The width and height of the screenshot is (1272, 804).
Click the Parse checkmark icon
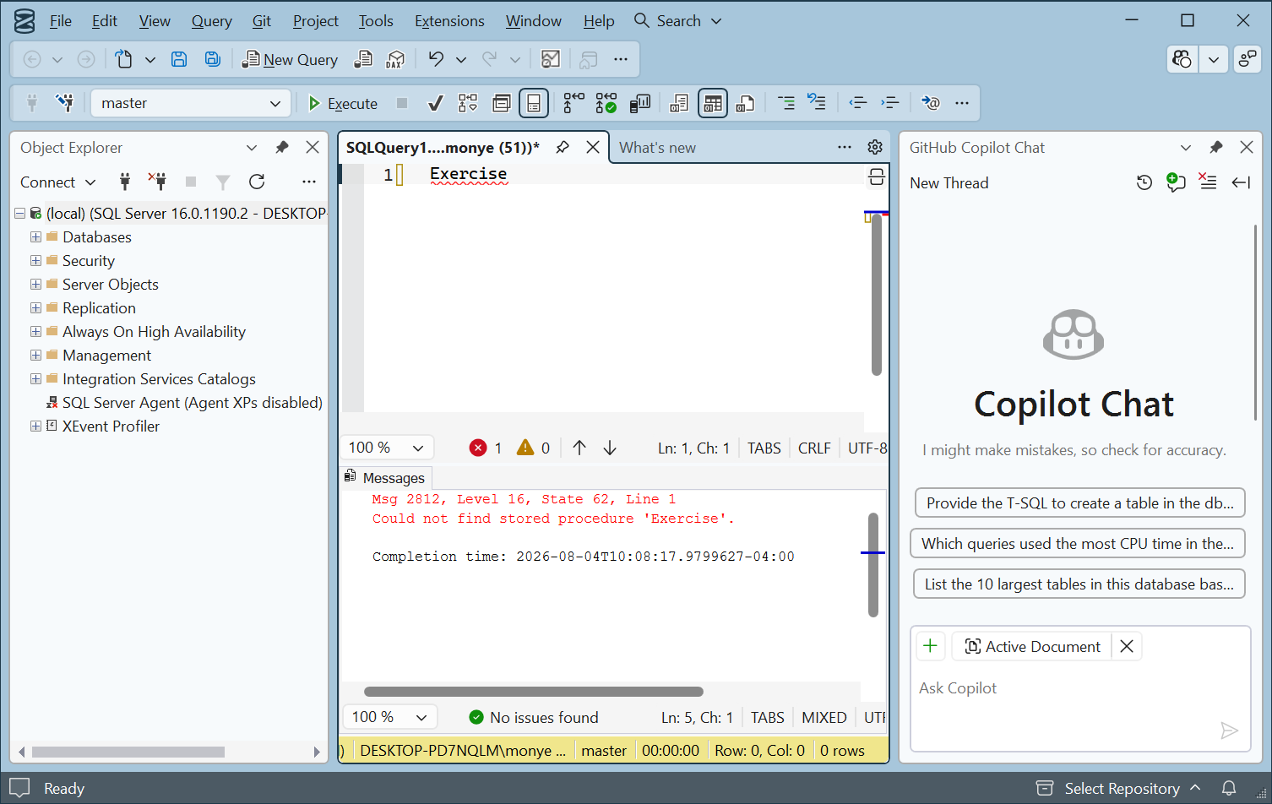pos(436,103)
